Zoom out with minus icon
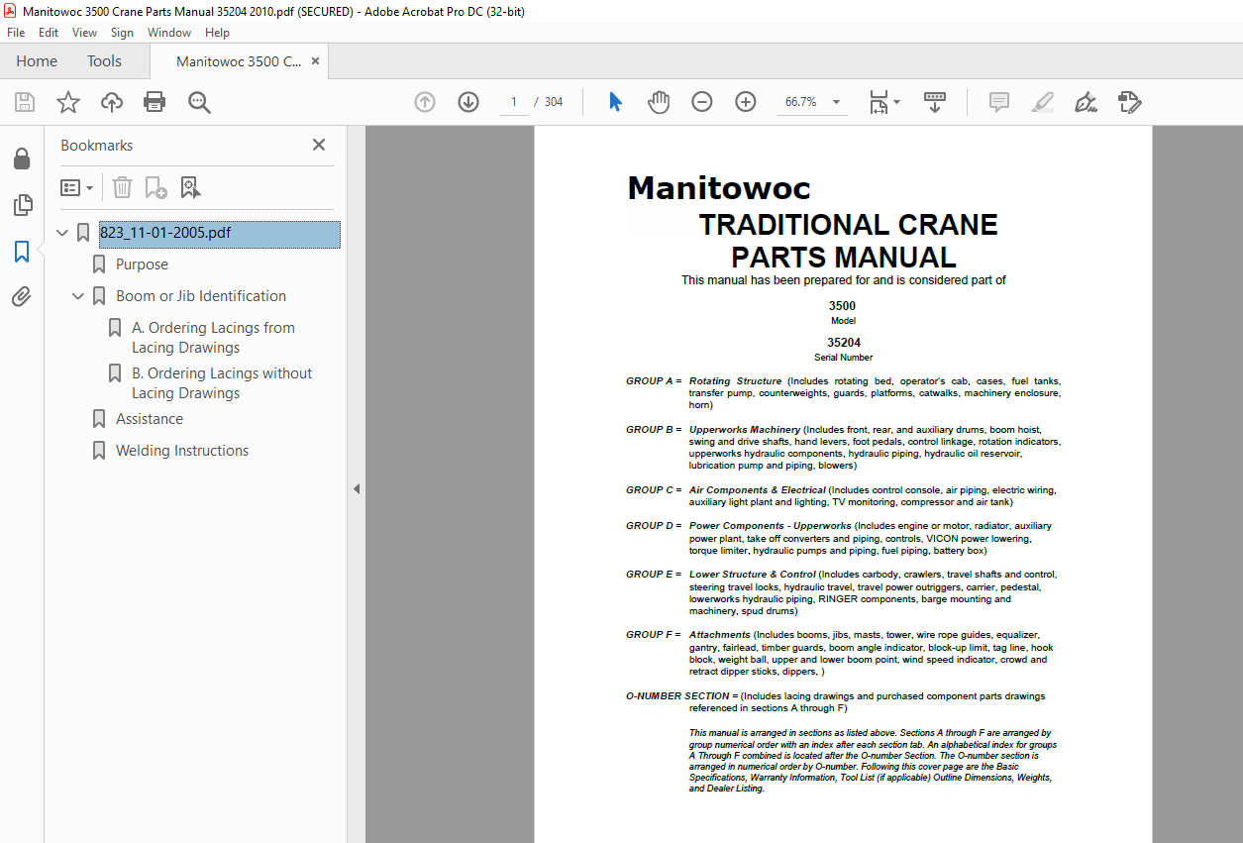Screen dimensions: 1243x843 pyautogui.click(x=702, y=102)
